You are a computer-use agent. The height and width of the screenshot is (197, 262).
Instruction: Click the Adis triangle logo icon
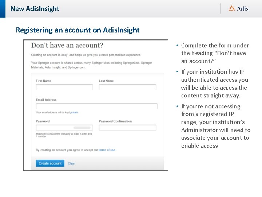click(232, 8)
